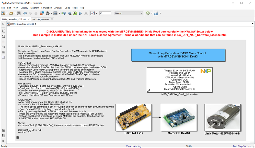Expand the Model Explorer dropdown arrow
Image resolution: width=255 pixels, height=148 pixels.
59,13
